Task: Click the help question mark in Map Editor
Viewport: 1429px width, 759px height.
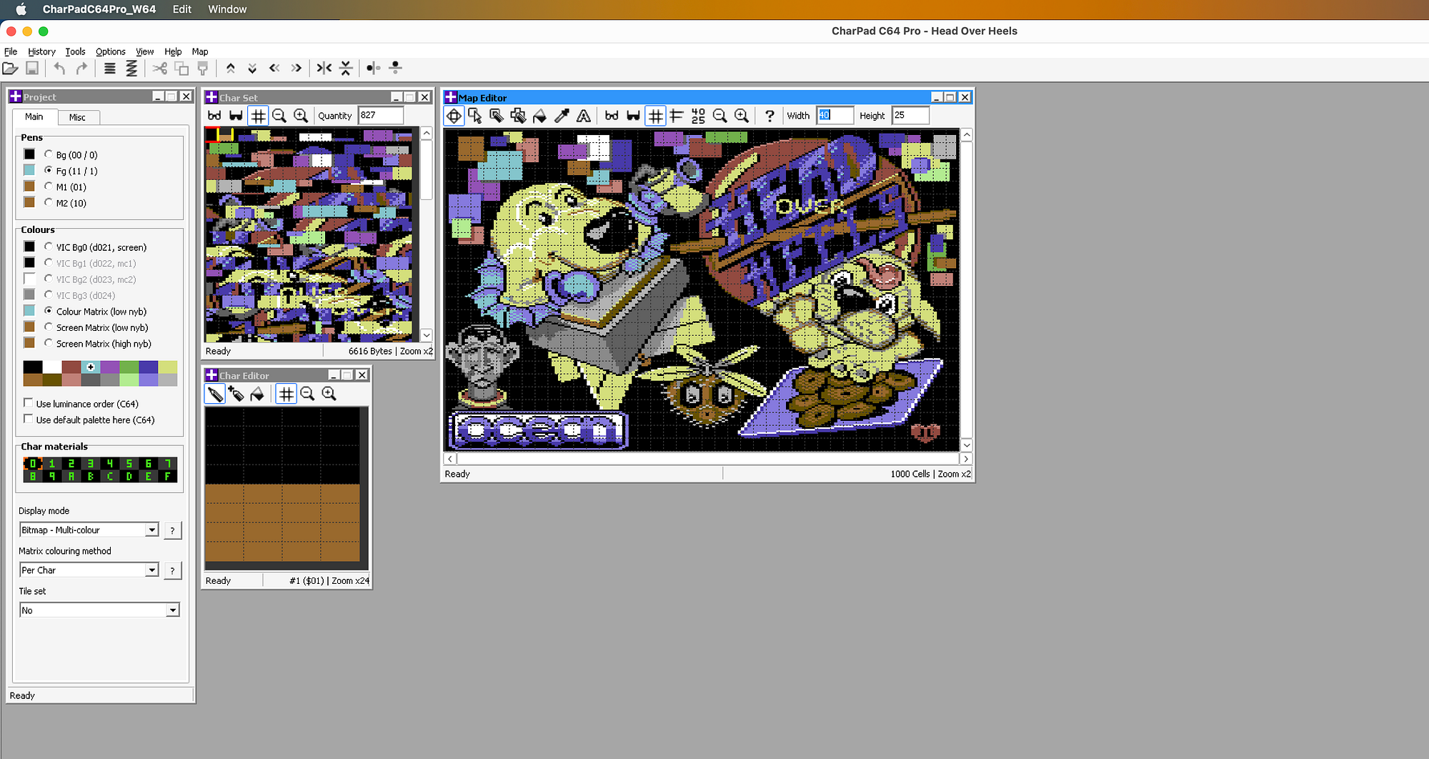Action: point(770,116)
